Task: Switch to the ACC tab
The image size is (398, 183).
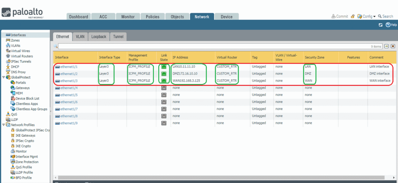Action: click(x=103, y=16)
